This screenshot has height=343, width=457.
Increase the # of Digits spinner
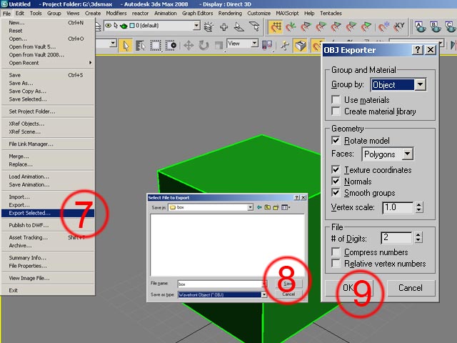point(418,235)
